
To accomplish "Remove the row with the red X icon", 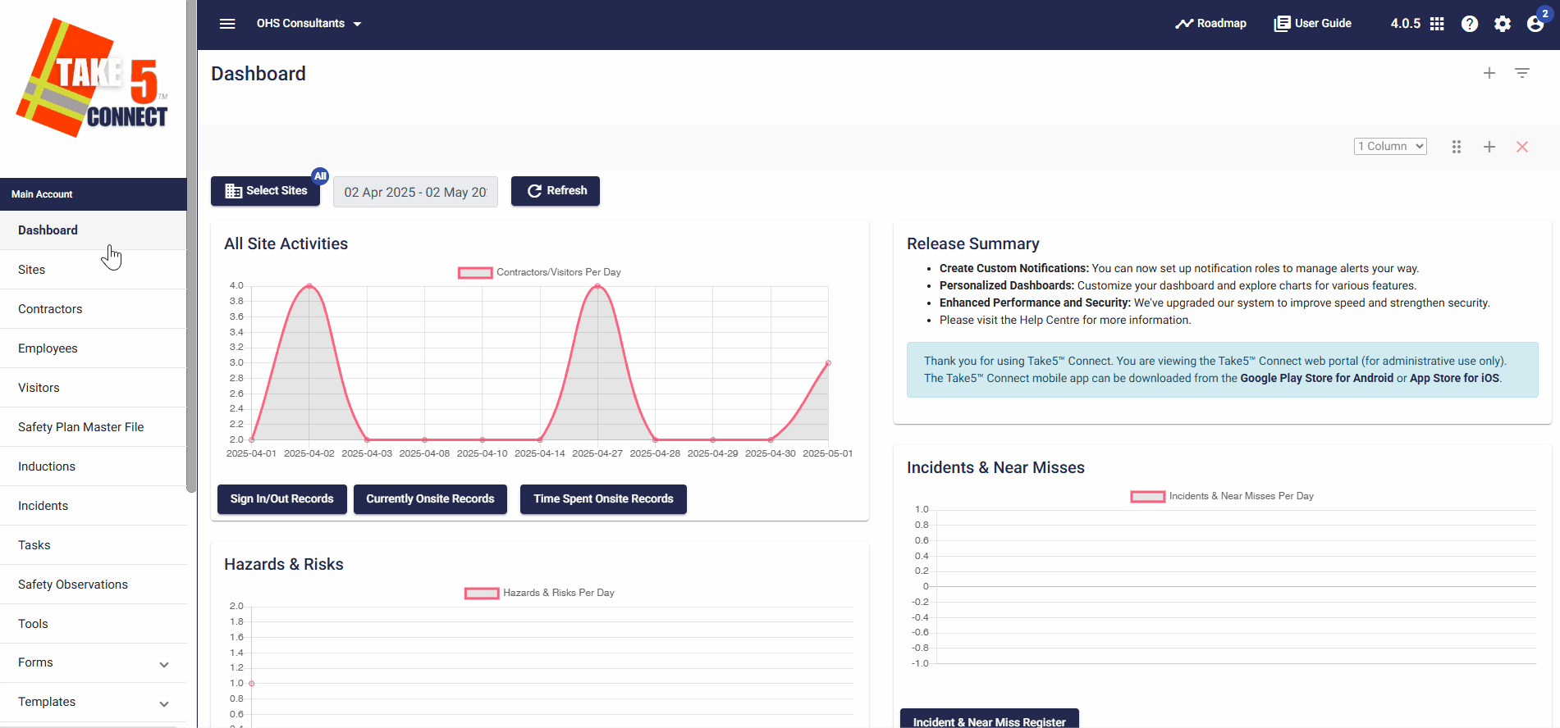I will [1522, 147].
